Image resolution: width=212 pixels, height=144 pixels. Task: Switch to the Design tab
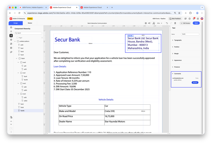(x=16, y=23)
